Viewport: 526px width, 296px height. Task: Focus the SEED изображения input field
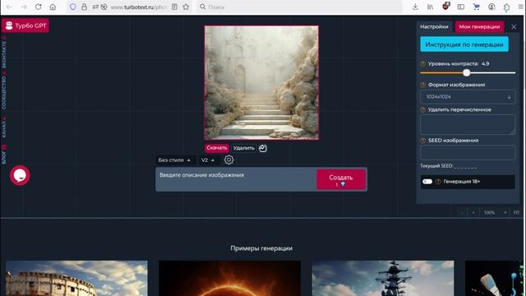click(468, 152)
